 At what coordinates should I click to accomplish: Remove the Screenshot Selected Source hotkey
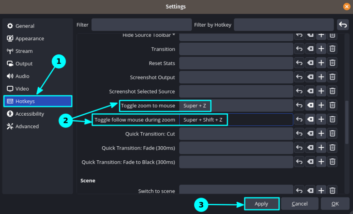tap(332, 91)
